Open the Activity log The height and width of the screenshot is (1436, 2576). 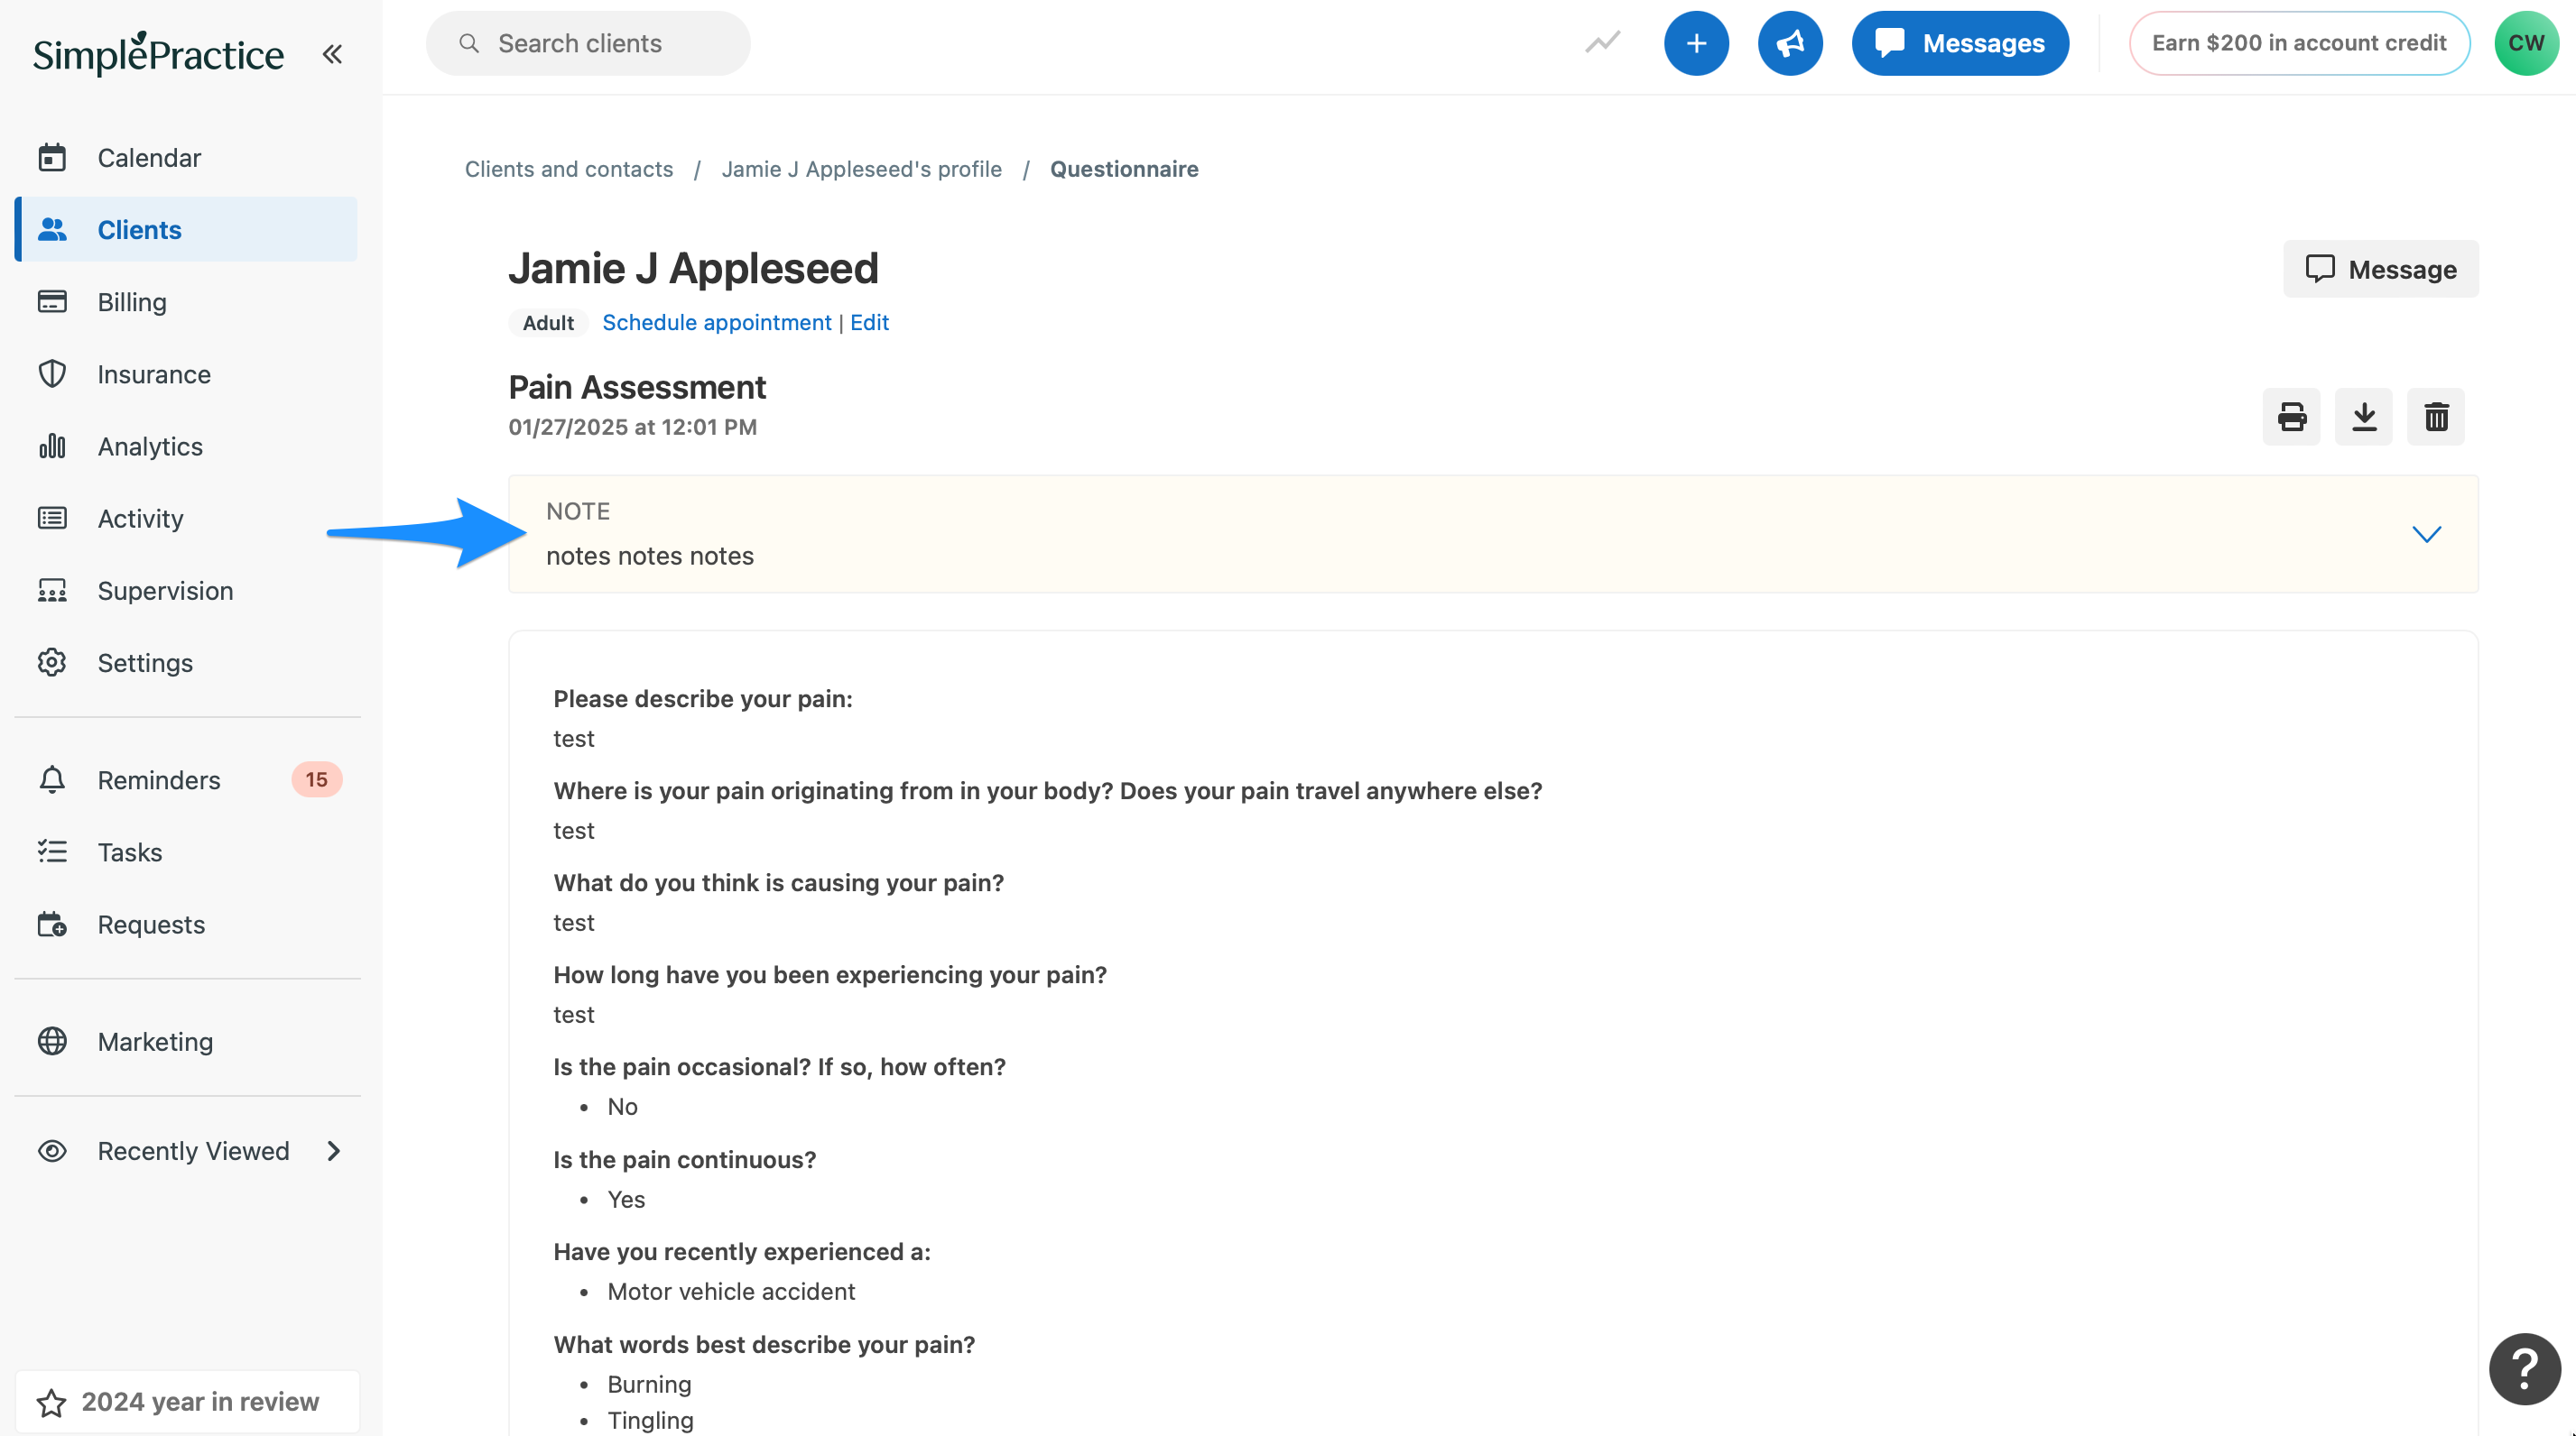tap(186, 519)
